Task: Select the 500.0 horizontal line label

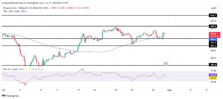Action: pos(213,65)
